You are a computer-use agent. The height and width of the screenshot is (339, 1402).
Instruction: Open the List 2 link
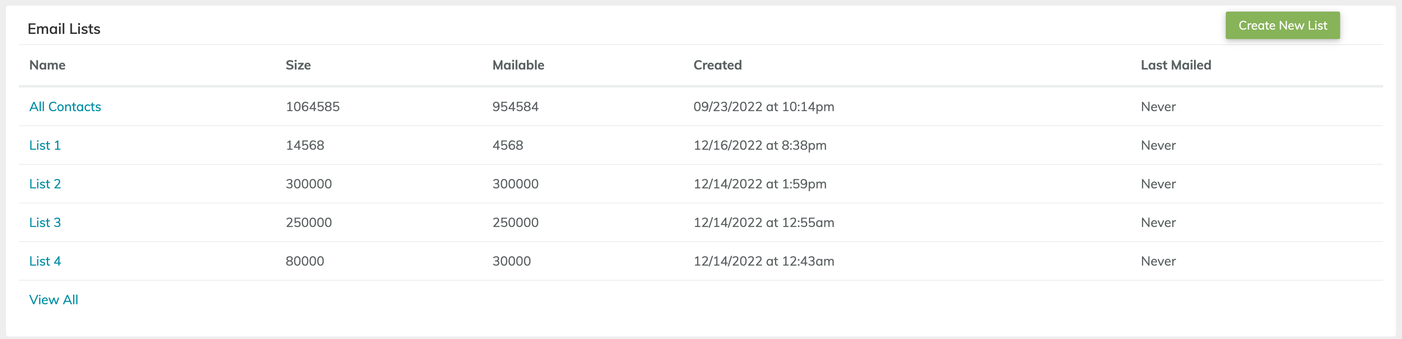(45, 184)
